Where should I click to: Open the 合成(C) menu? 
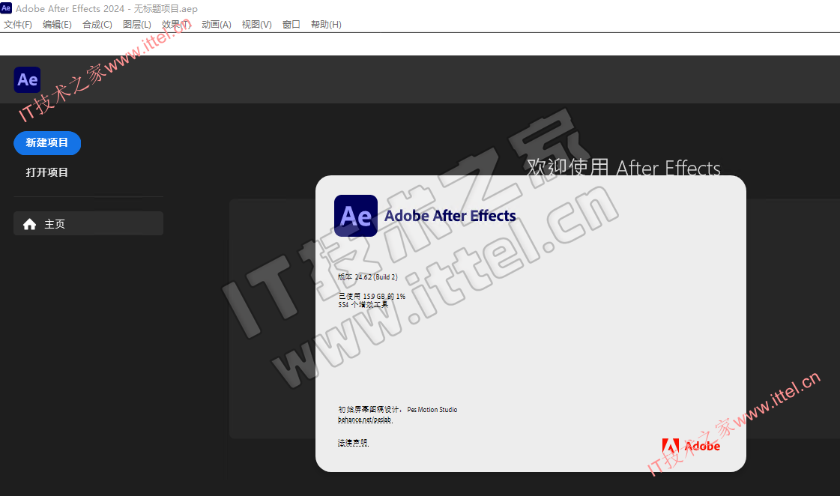coord(97,25)
